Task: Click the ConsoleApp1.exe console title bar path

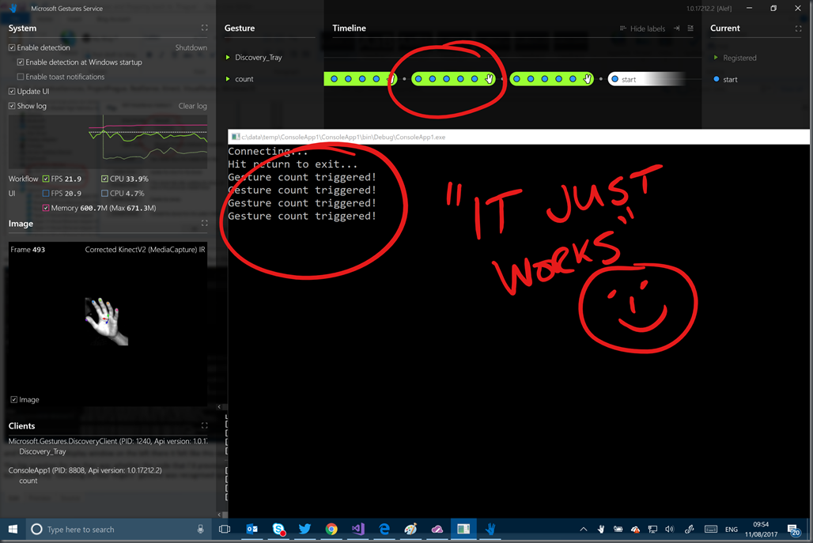Action: point(343,137)
